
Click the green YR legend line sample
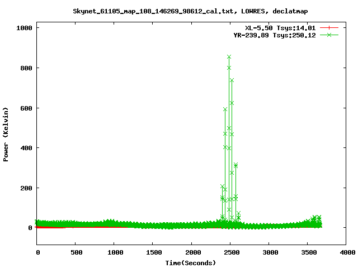click(x=329, y=35)
